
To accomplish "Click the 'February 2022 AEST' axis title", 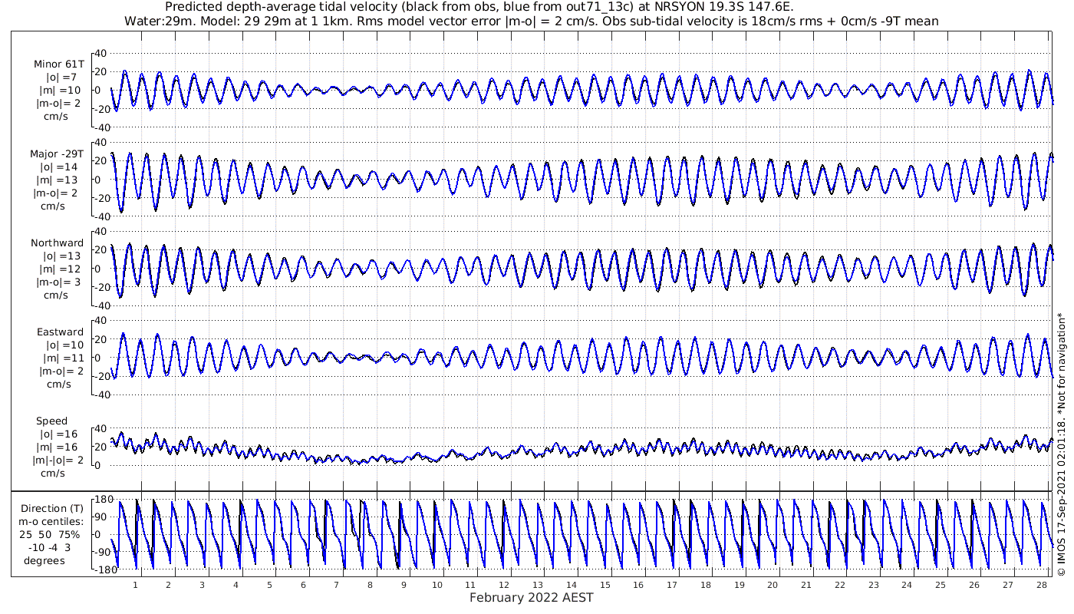I will [532, 598].
